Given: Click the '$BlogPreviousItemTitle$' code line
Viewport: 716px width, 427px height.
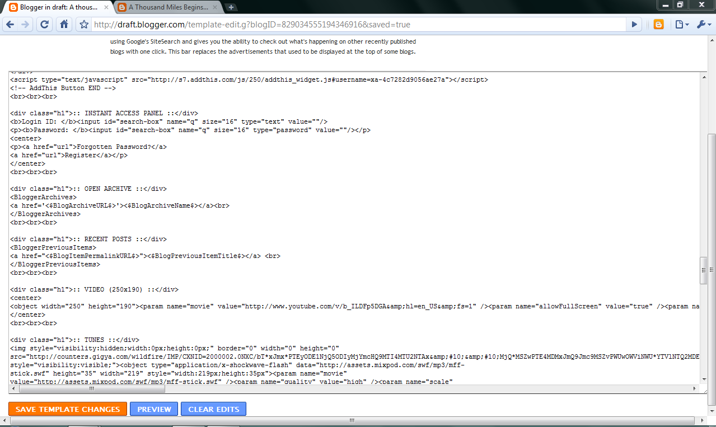Looking at the screenshot, I should tap(145, 256).
